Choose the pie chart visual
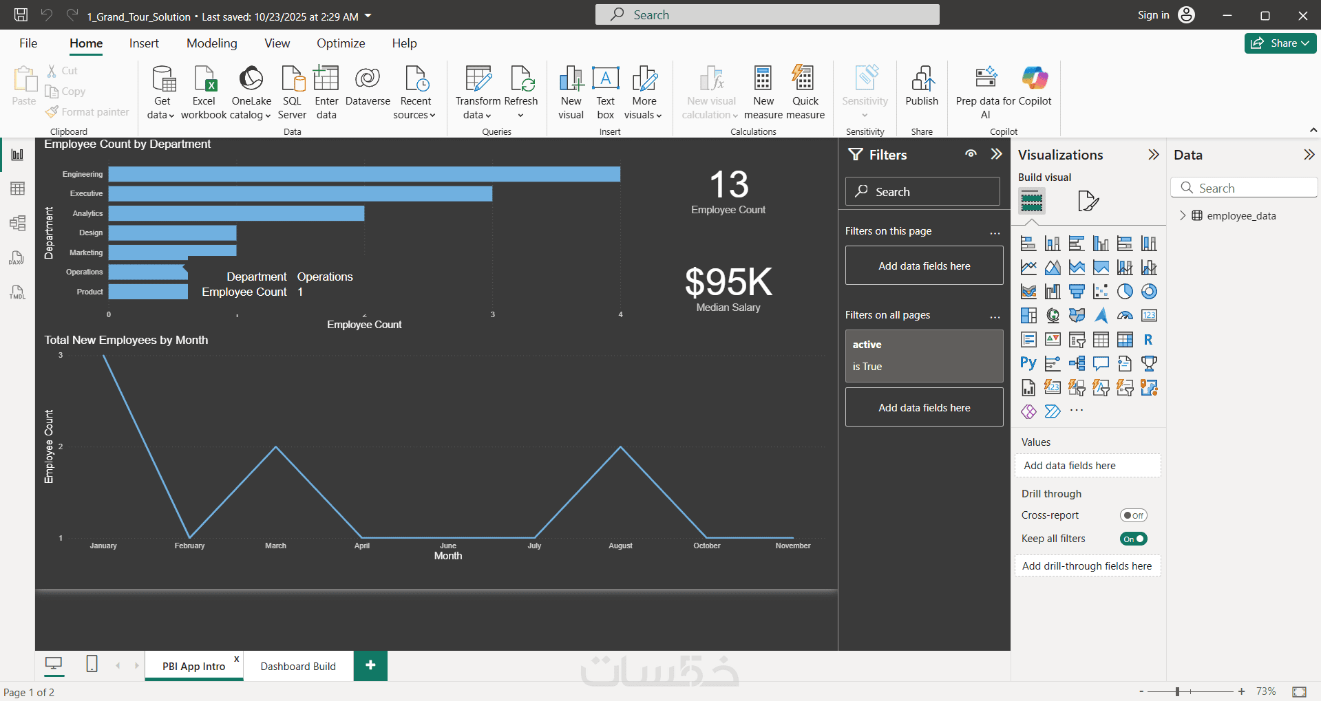This screenshot has height=701, width=1321. [1125, 292]
